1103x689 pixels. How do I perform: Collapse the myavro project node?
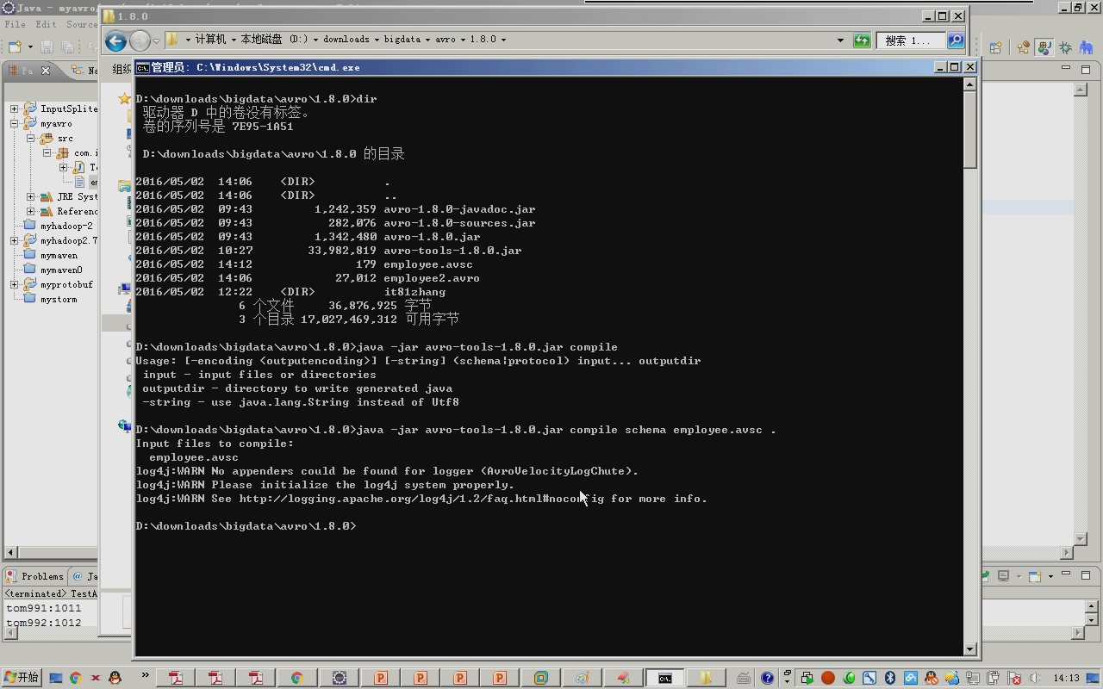[14, 123]
